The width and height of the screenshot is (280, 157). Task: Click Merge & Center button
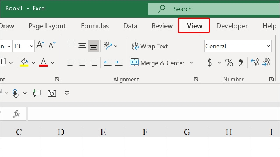click(157, 63)
